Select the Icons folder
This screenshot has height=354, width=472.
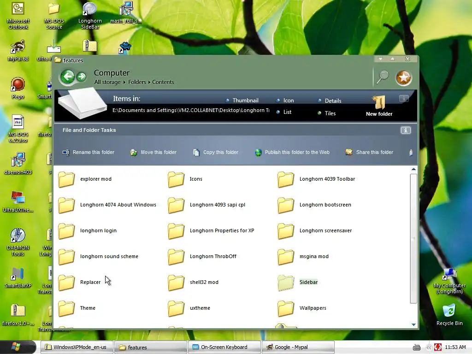click(x=185, y=179)
